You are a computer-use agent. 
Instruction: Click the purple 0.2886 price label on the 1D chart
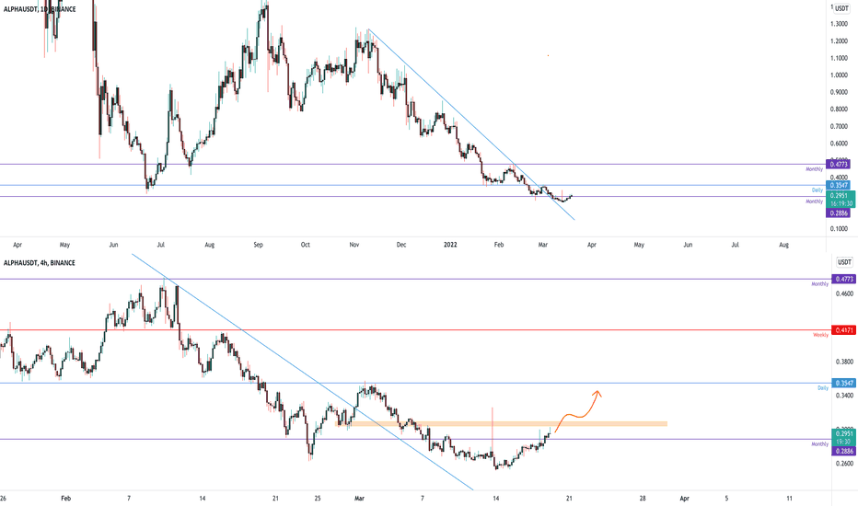[x=838, y=213]
